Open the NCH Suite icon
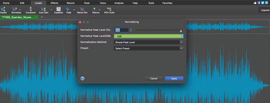This screenshot has height=103, width=270. point(109,9)
